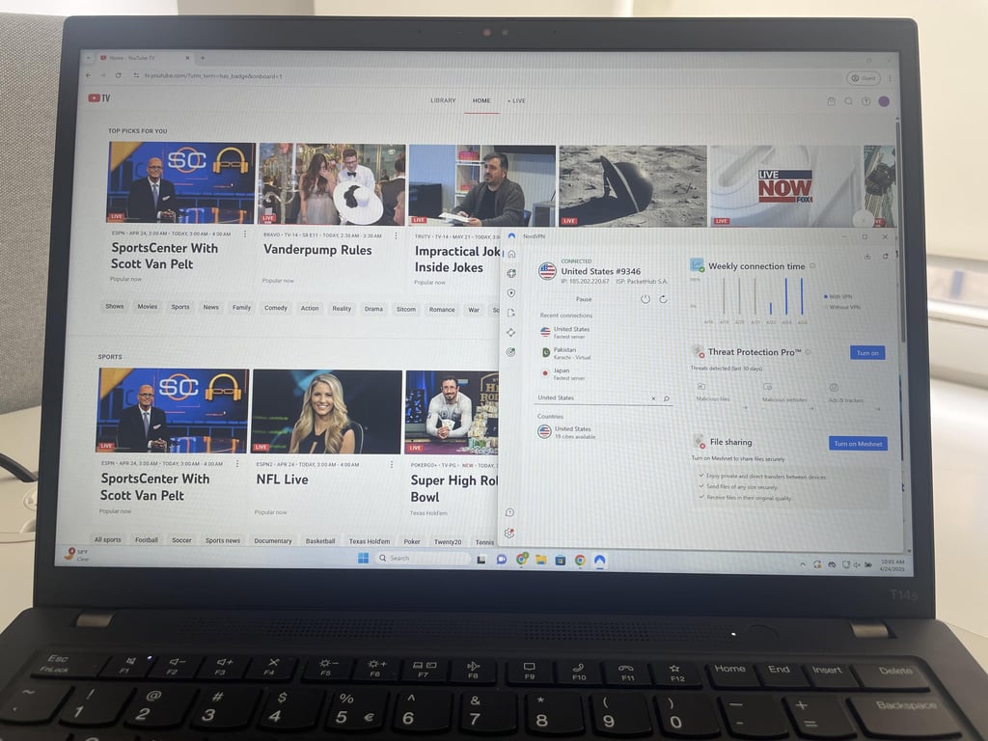
Task: Clear the United States search with X icon
Action: pyautogui.click(x=653, y=398)
